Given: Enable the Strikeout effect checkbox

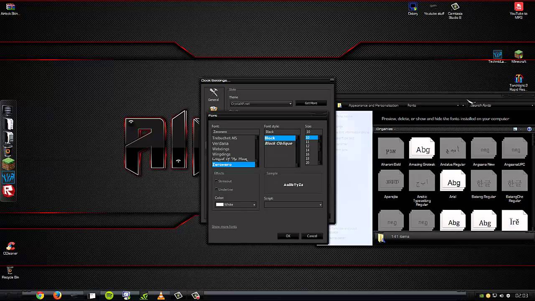Looking at the screenshot, I should click(217, 181).
